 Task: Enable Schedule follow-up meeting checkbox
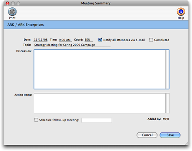point(36,120)
